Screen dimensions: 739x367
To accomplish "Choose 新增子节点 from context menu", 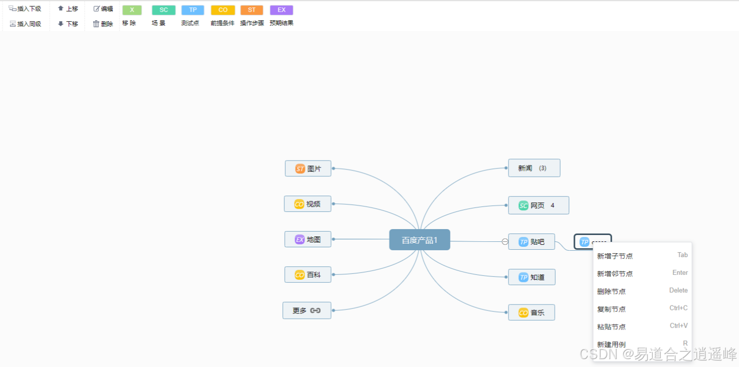I will [642, 256].
